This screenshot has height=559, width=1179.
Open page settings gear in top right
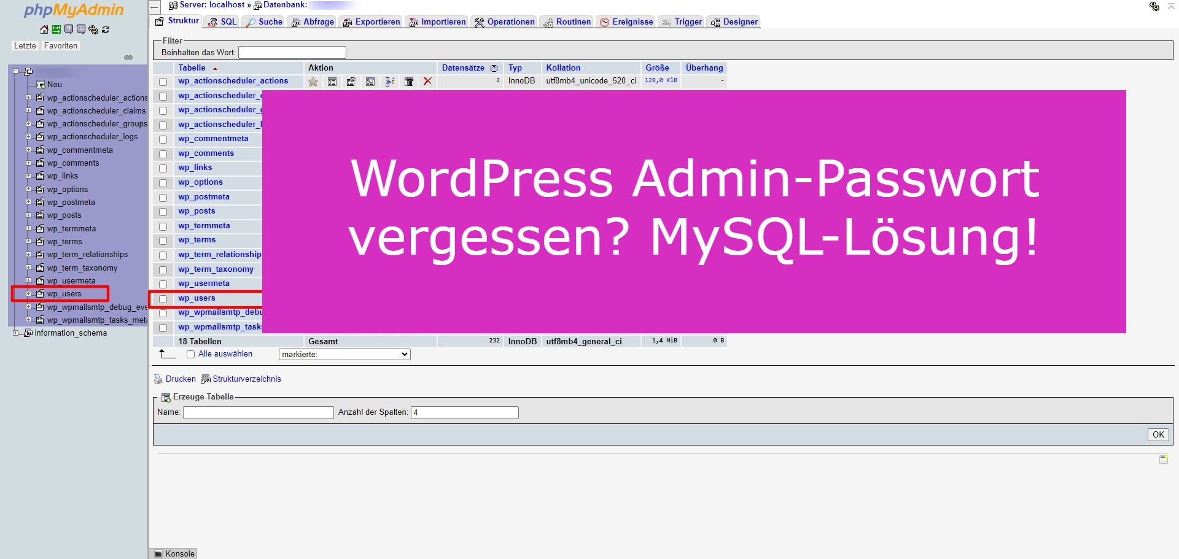(1154, 6)
